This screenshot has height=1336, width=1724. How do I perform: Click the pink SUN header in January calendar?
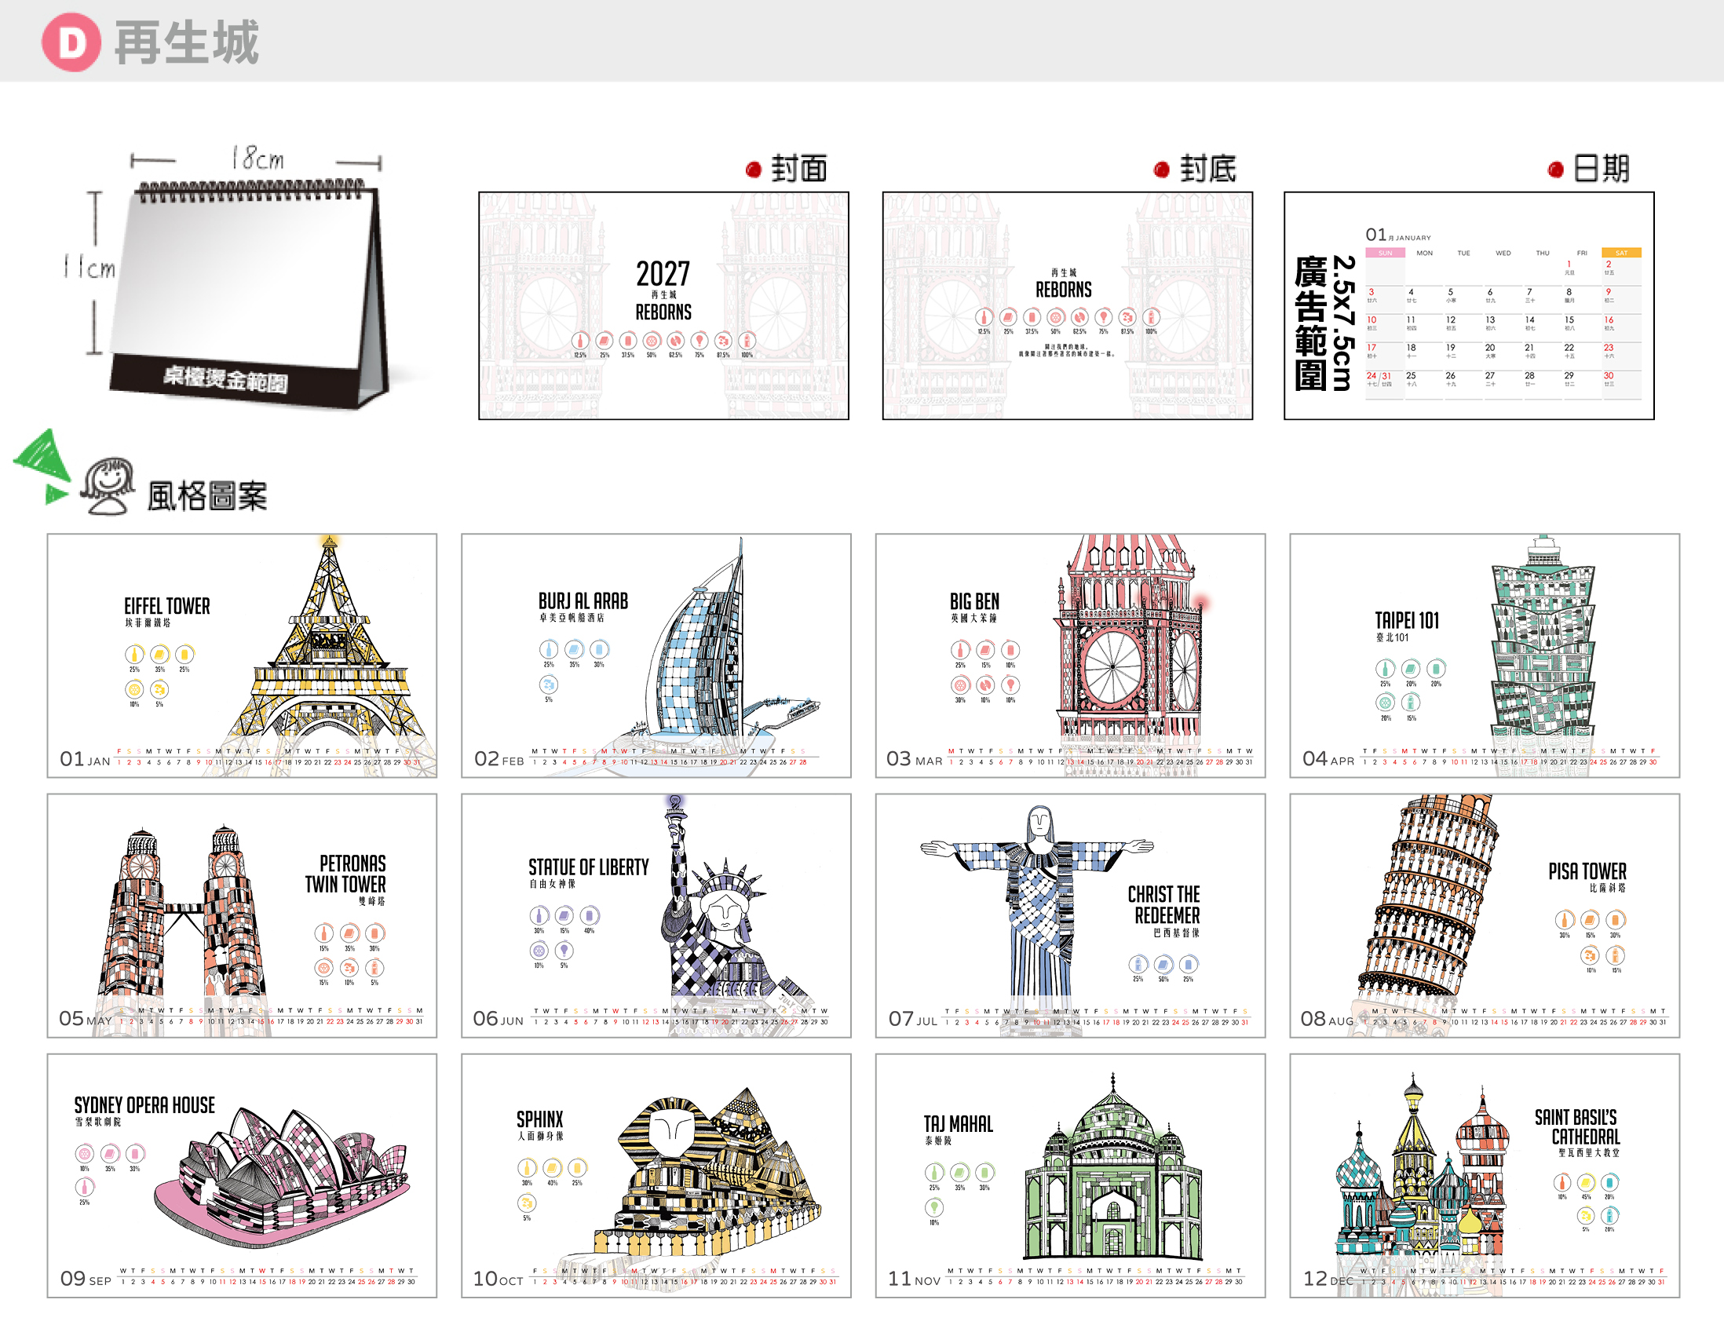[1386, 253]
